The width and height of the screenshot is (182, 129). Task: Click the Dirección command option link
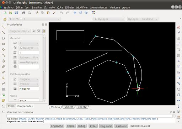point(50,119)
